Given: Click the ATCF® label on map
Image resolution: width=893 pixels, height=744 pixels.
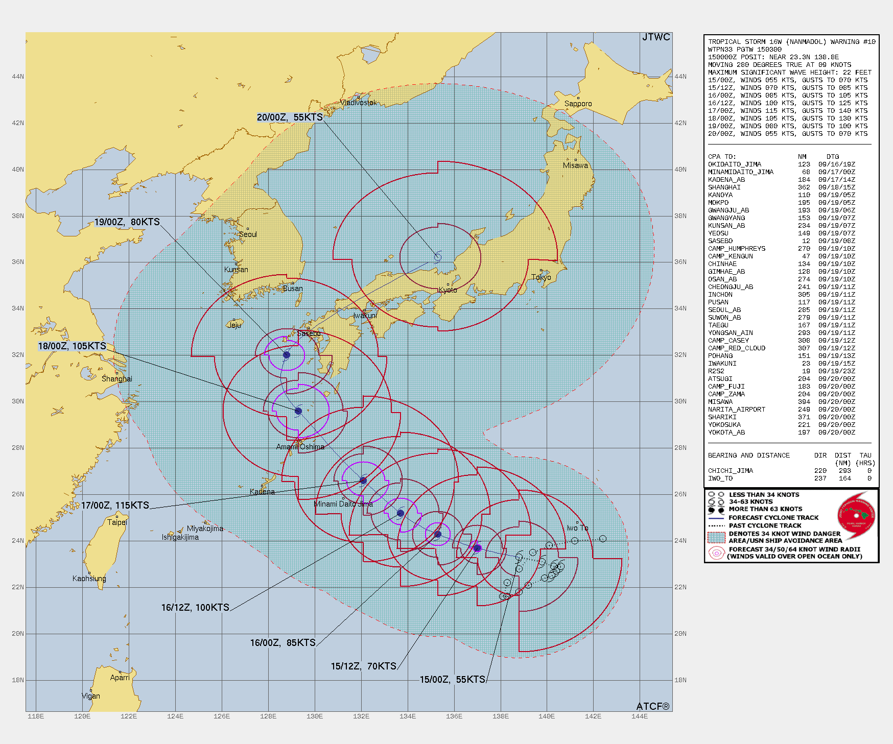Looking at the screenshot, I should (653, 706).
